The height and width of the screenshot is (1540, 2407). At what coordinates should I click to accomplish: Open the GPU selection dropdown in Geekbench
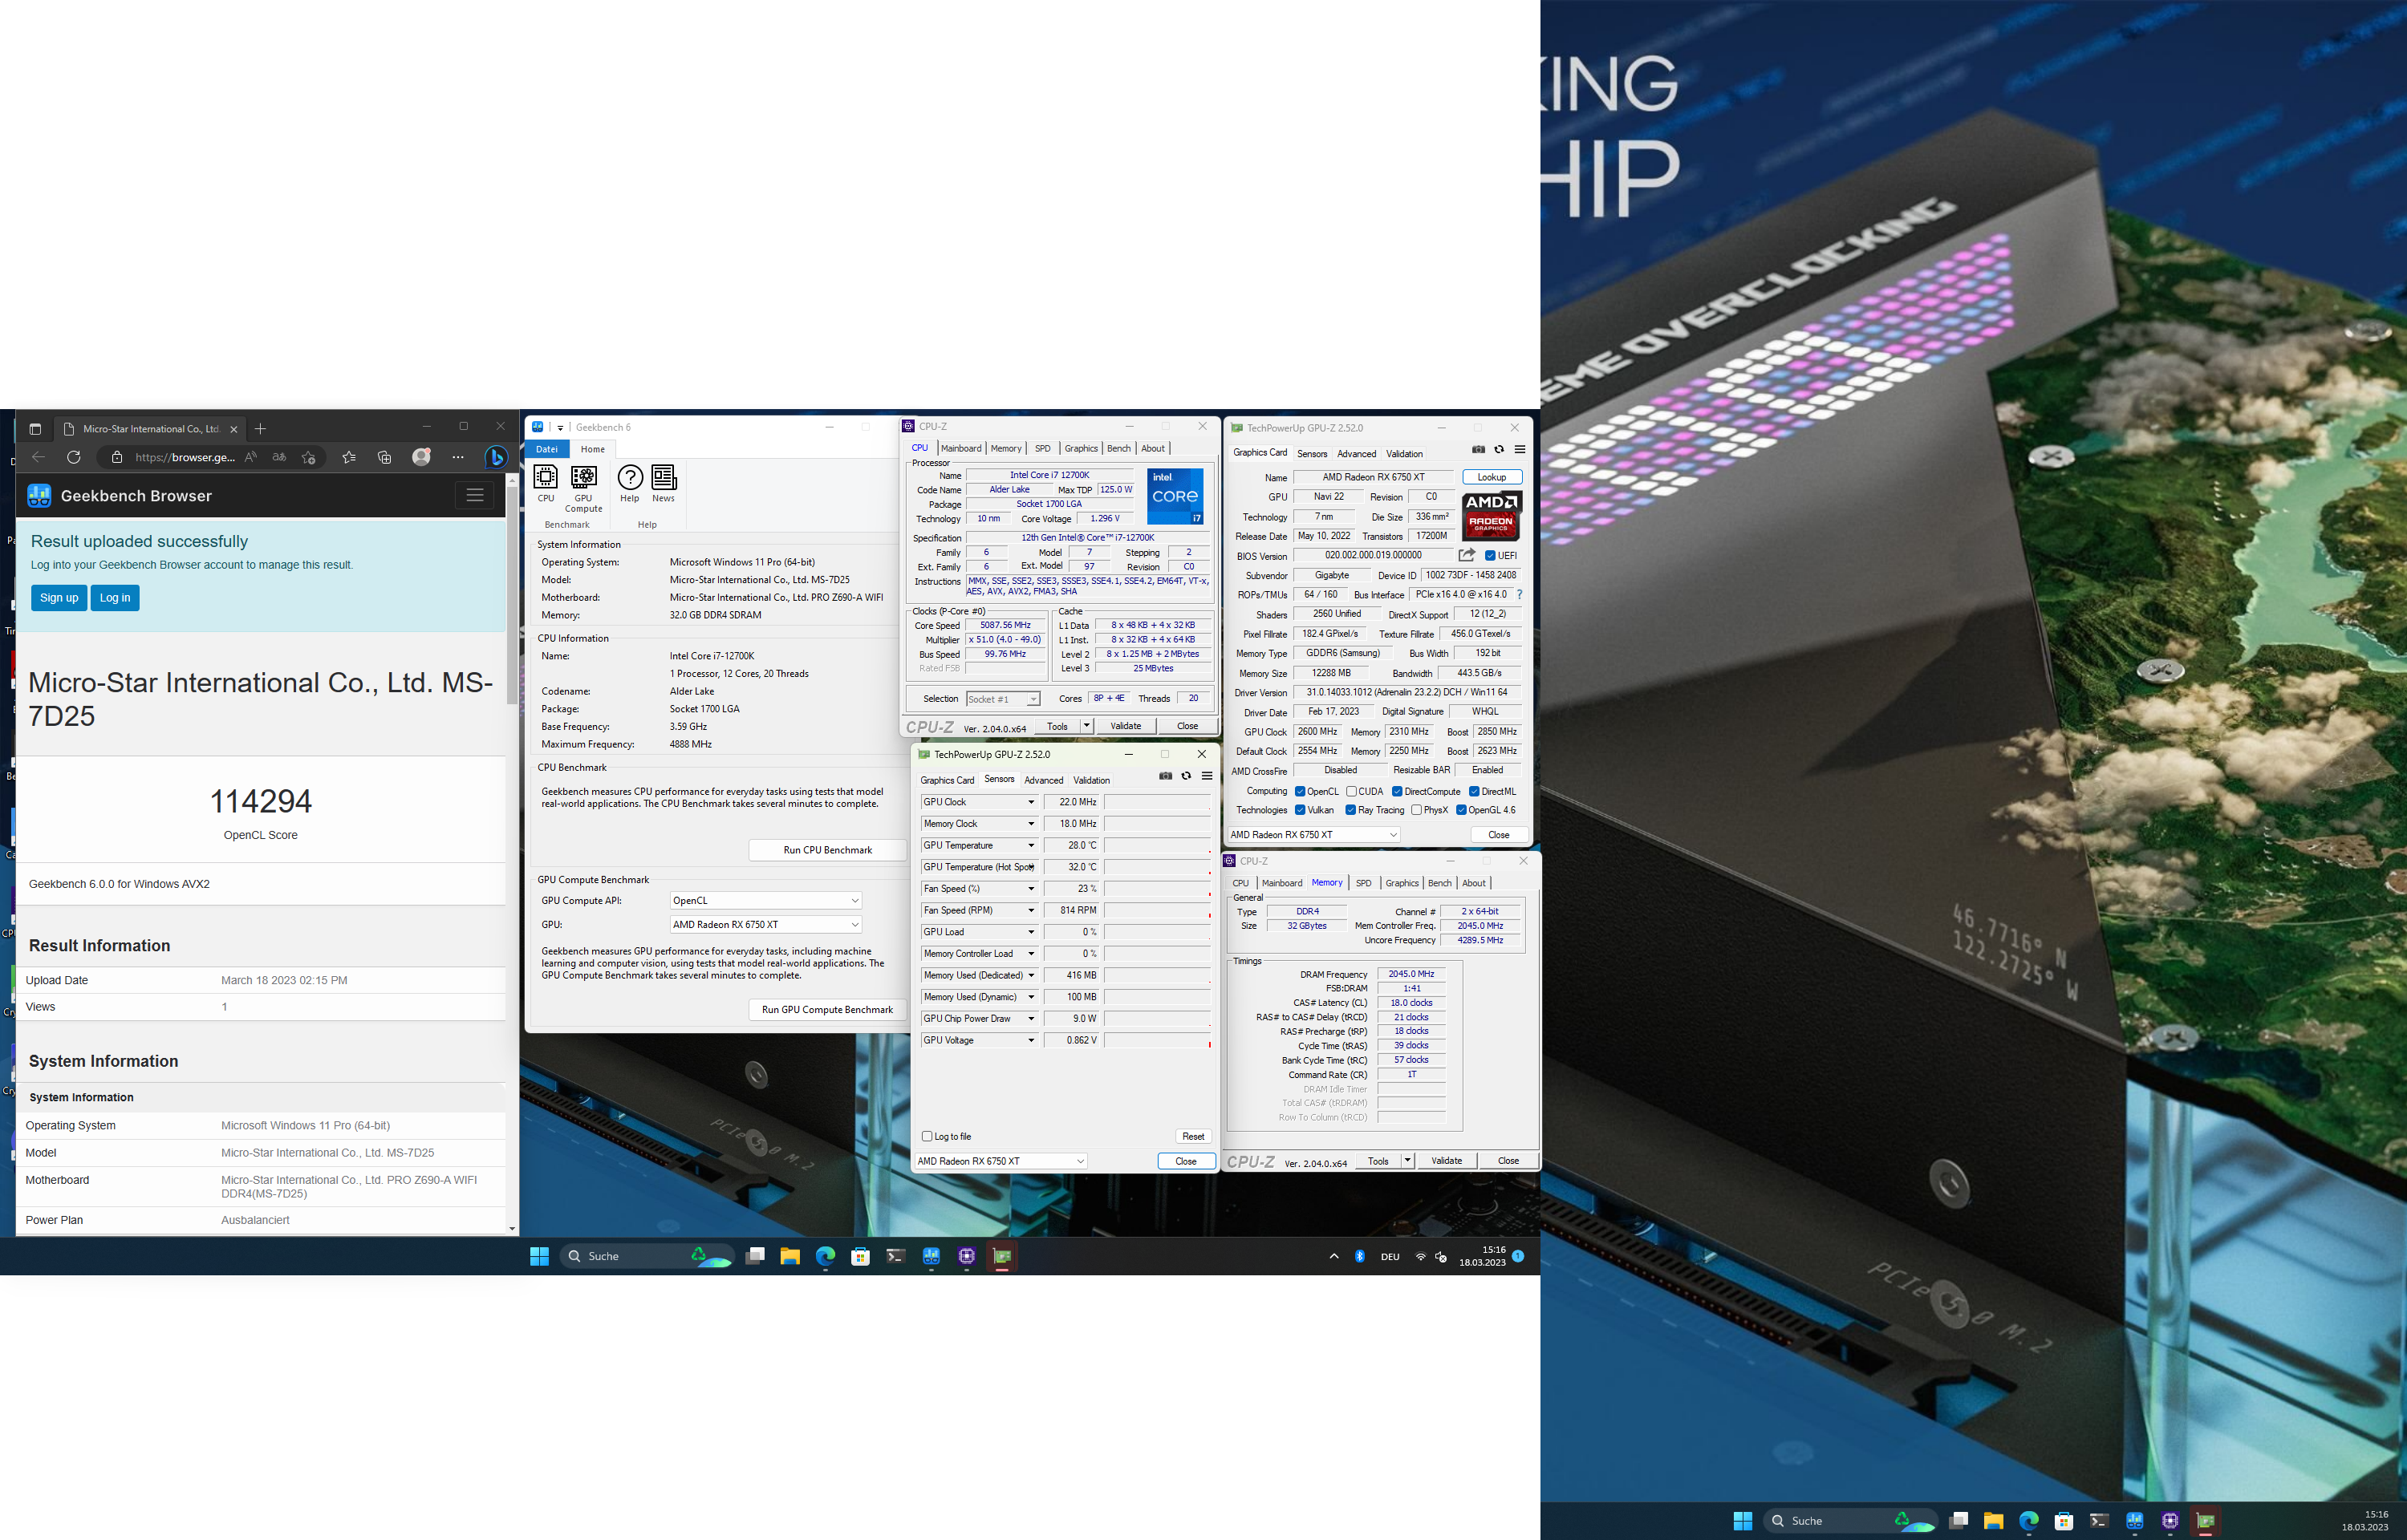coord(765,925)
